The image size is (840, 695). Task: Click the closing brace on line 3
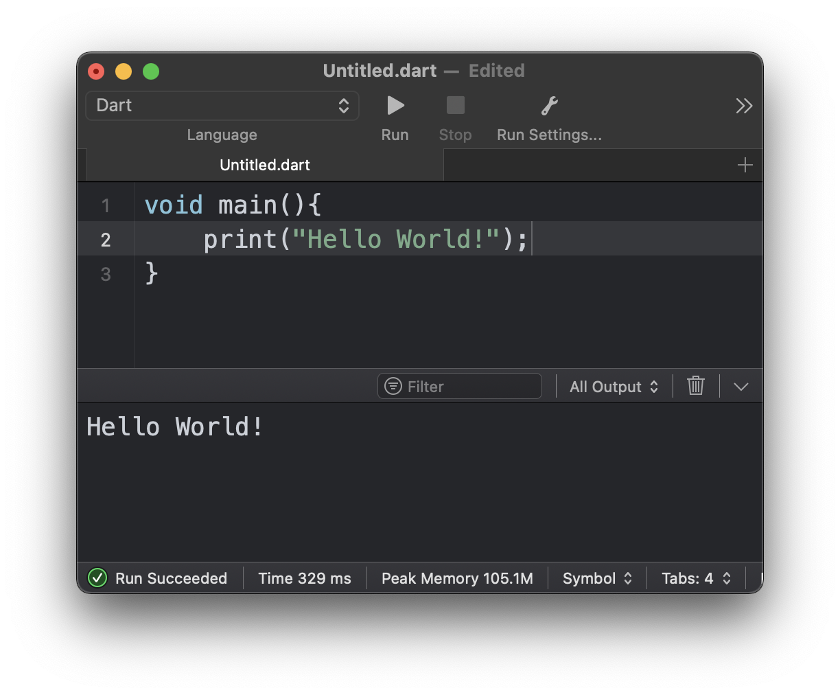click(152, 273)
